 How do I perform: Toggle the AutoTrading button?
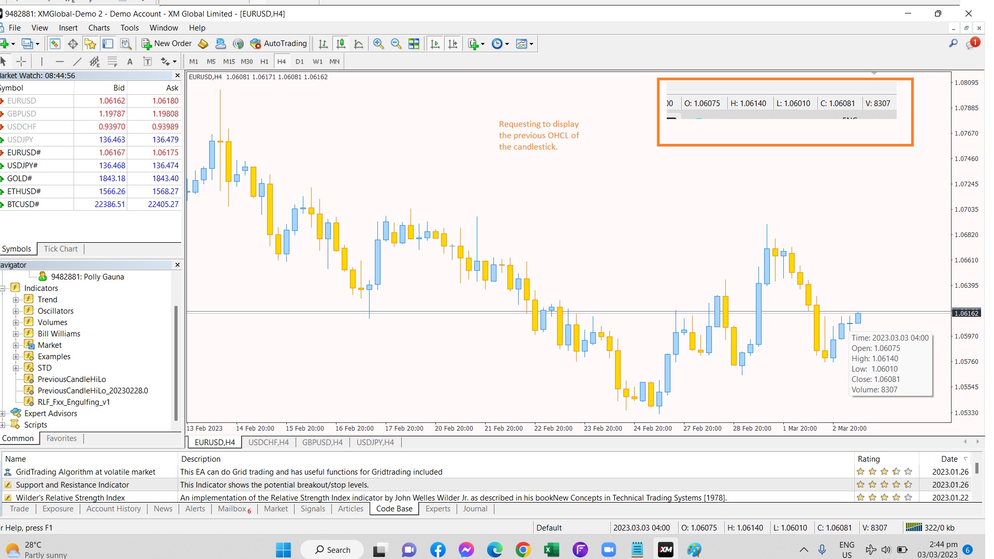(x=279, y=43)
